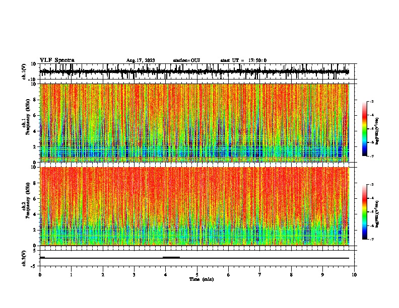Click the '3' tick on the time axis
This screenshot has width=399, height=308.
click(134, 275)
